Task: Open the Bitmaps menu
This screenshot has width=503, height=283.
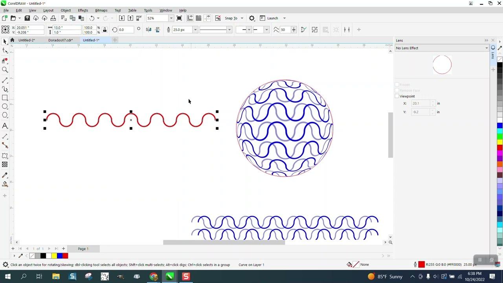Action: 101,10
